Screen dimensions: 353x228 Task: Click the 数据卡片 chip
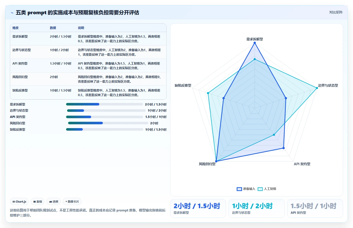point(72,202)
